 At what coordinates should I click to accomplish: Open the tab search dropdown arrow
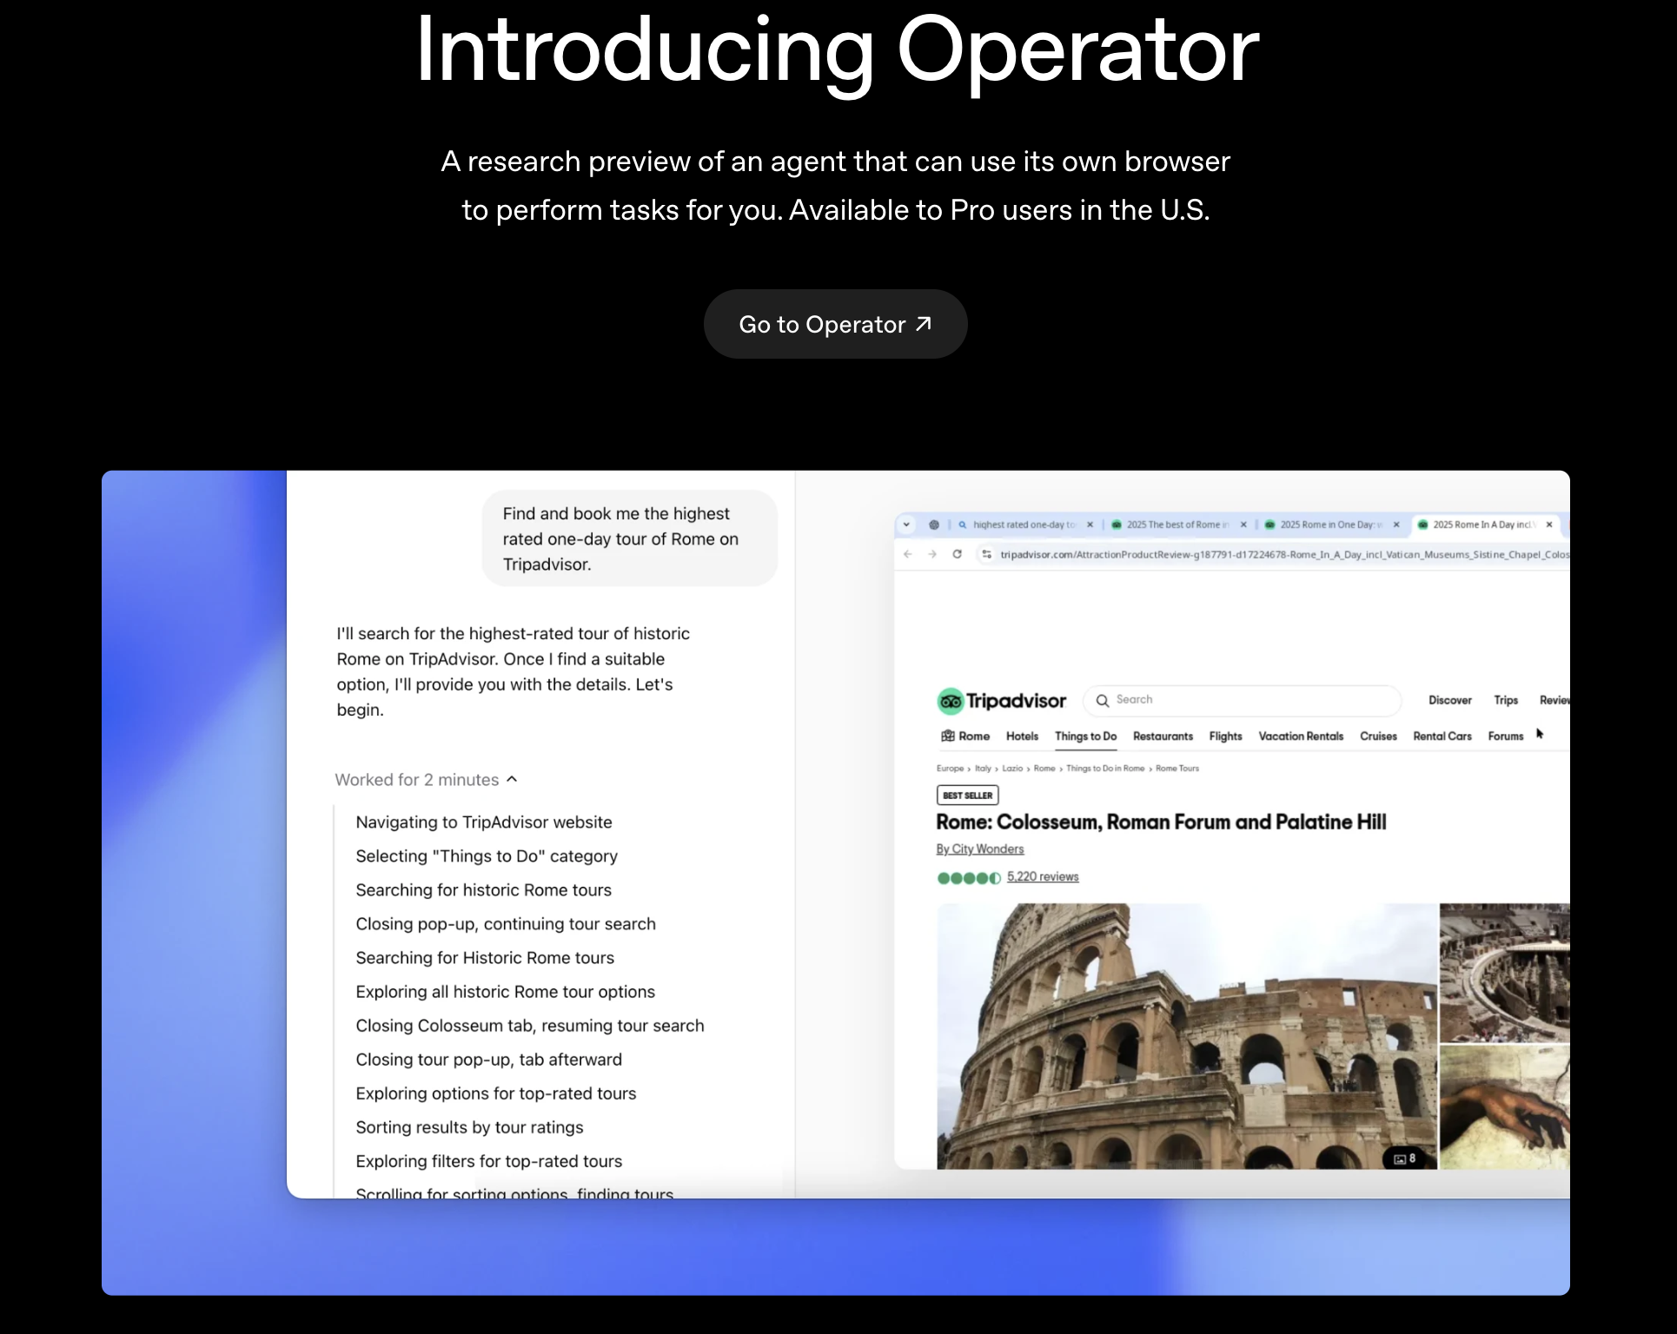[x=906, y=525]
